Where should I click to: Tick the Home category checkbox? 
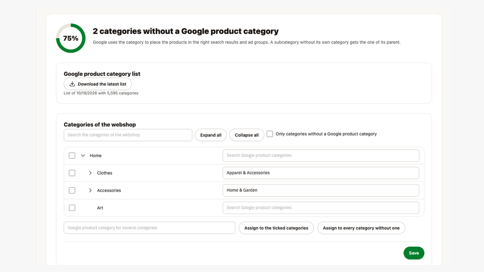[x=72, y=156]
